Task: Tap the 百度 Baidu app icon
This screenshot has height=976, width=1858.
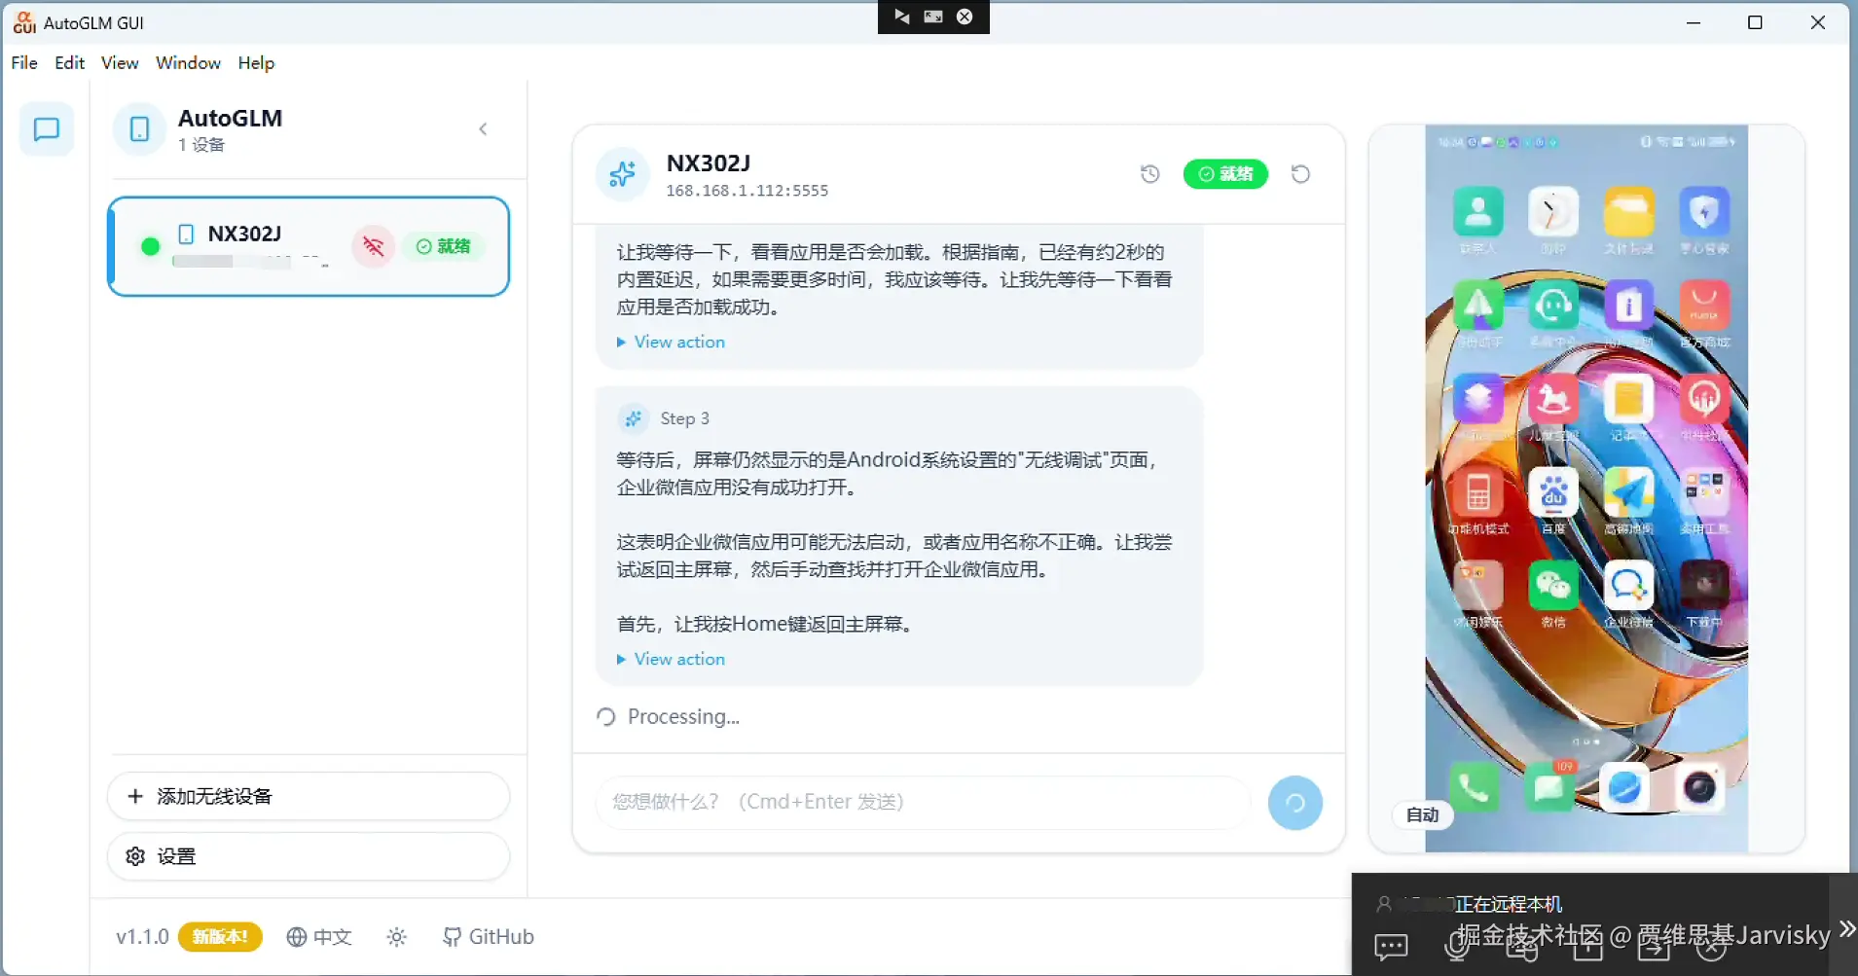Action: [1553, 492]
